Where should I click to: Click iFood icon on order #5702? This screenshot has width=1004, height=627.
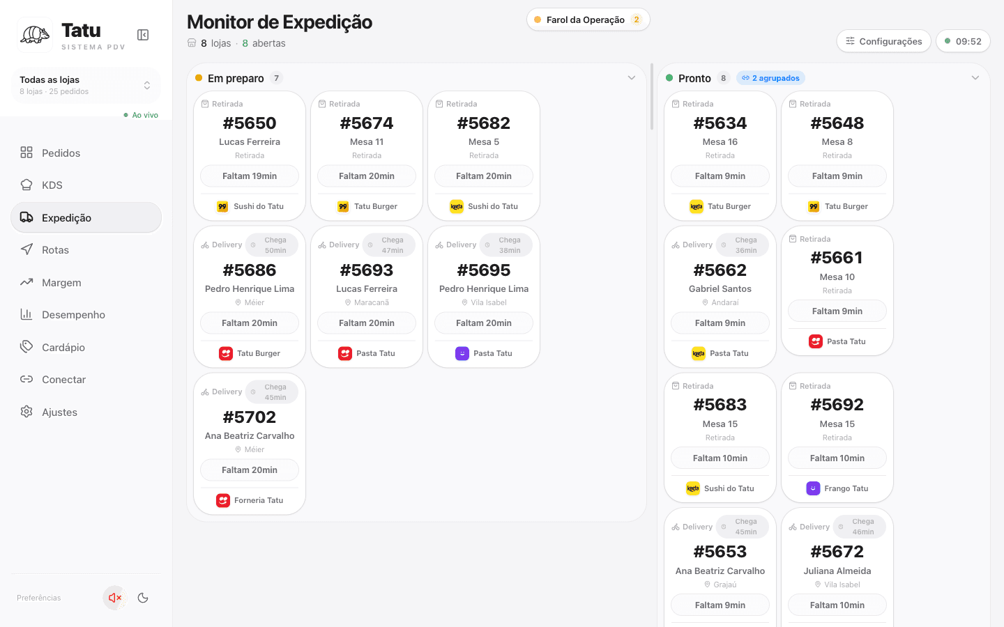(223, 500)
